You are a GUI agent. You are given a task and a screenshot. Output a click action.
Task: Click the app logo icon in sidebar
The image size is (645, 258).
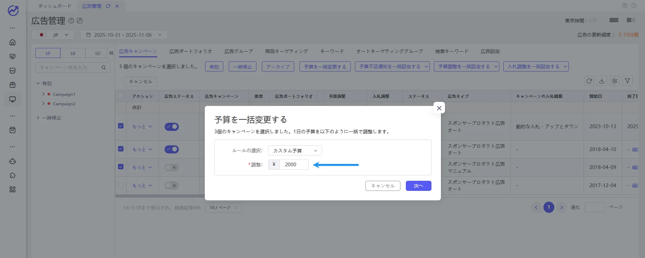[x=13, y=10]
